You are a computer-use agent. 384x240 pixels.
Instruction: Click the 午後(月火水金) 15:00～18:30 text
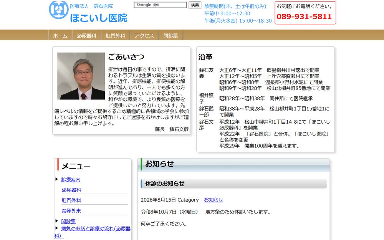(x=238, y=21)
